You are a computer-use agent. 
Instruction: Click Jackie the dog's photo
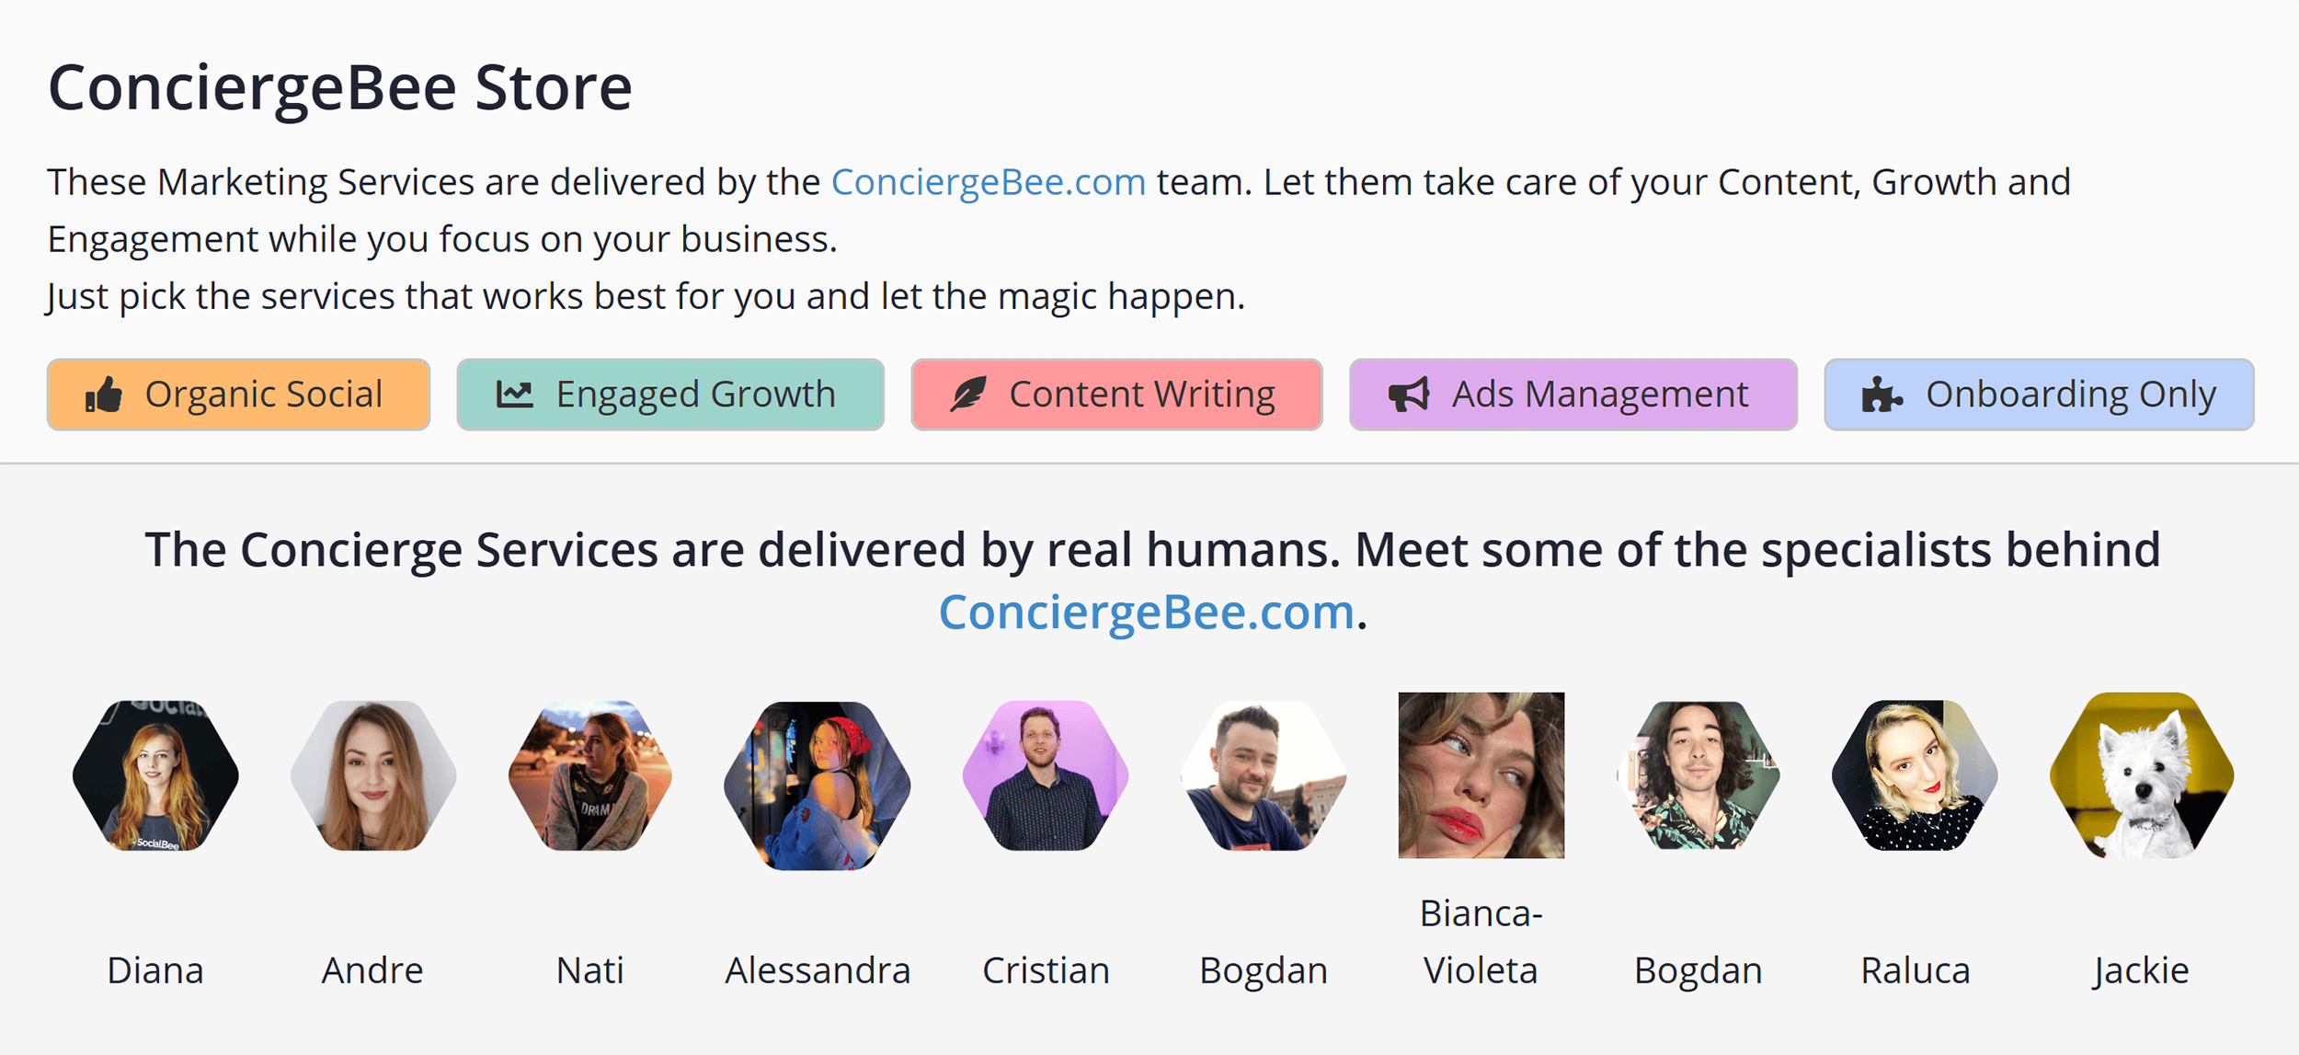pyautogui.click(x=2140, y=775)
